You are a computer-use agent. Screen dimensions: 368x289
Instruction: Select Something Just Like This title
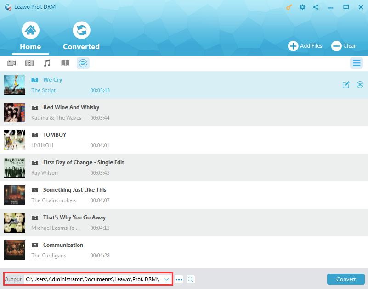pyautogui.click(x=74, y=190)
